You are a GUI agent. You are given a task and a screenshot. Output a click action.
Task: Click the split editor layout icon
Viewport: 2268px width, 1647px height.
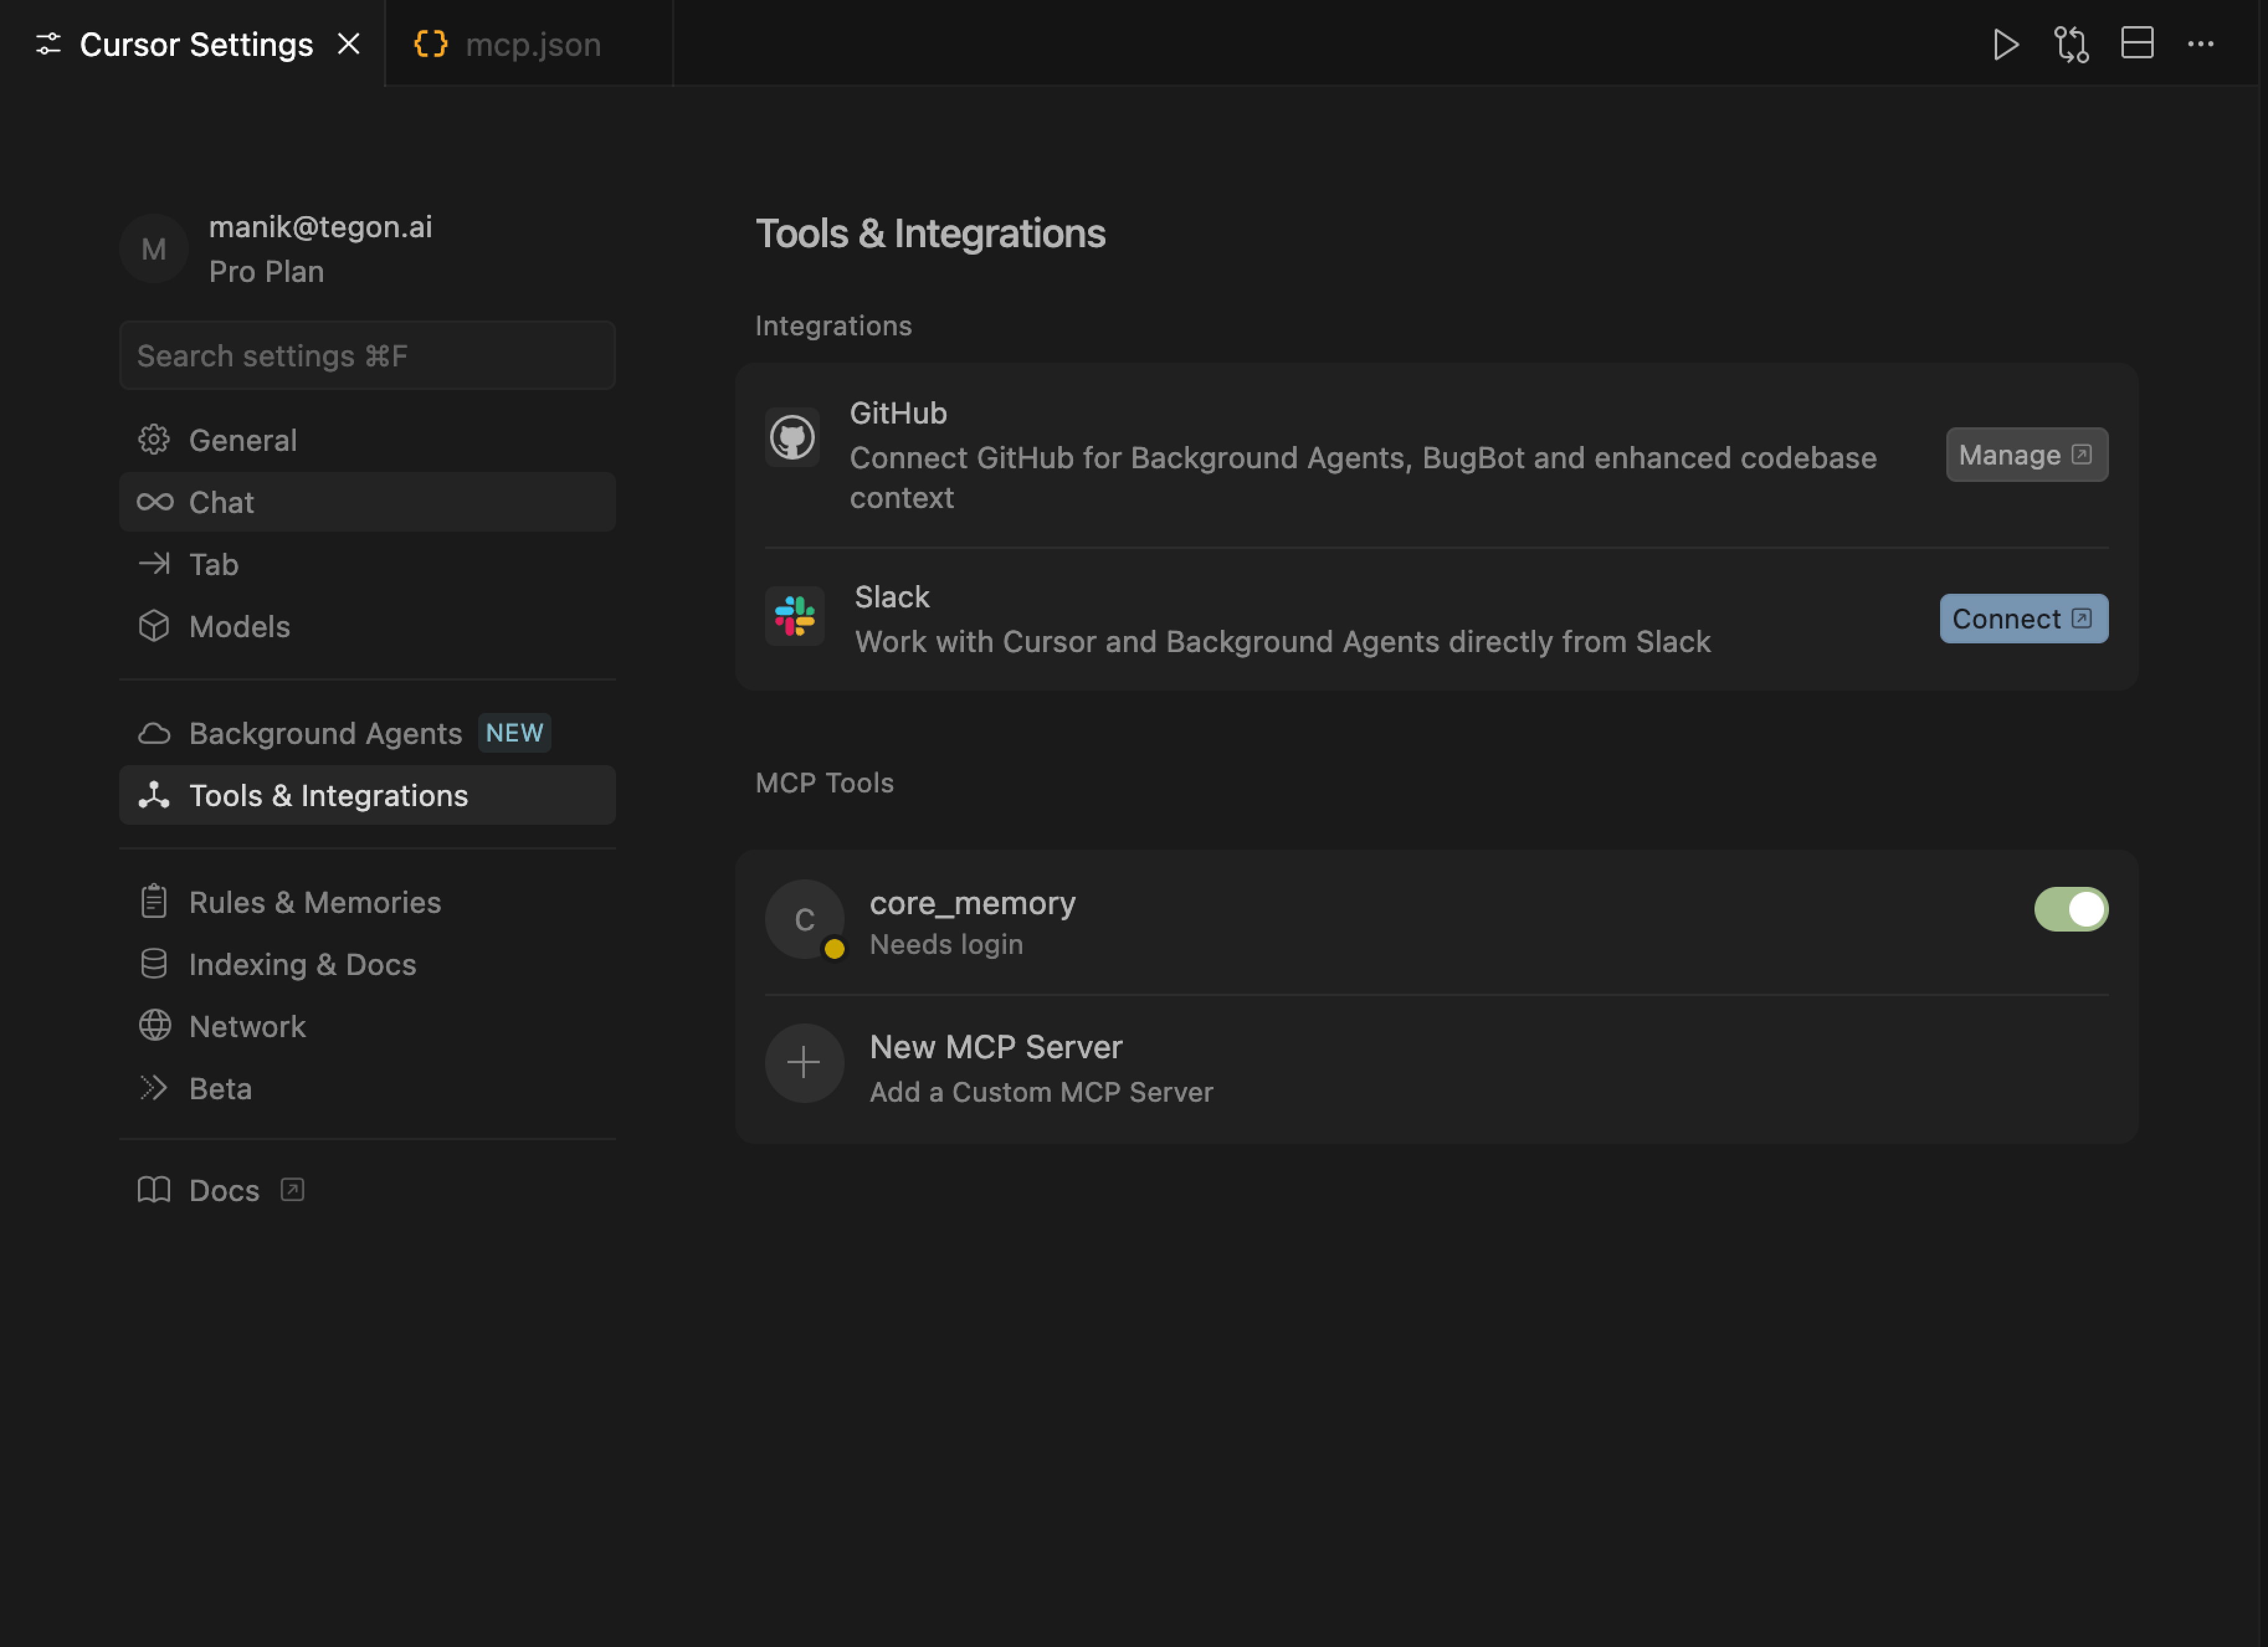pos(2137,43)
